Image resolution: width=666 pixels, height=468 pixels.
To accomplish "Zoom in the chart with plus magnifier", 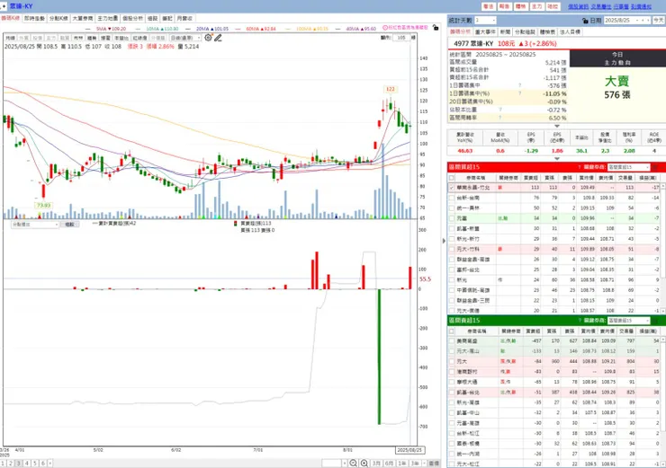I will [x=364, y=464].
